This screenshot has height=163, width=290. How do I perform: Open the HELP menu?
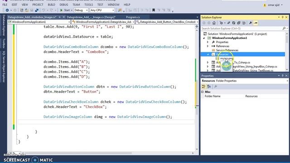click(x=127, y=5)
